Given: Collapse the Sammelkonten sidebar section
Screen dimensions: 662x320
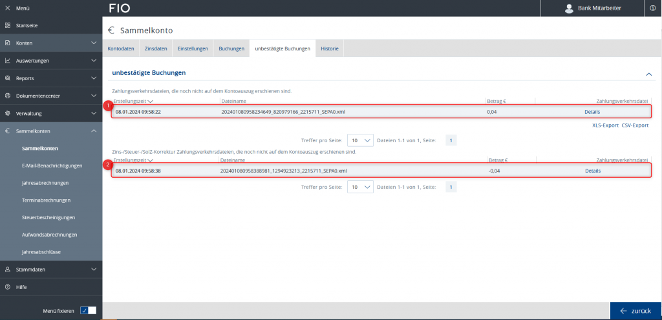Looking at the screenshot, I should (94, 131).
